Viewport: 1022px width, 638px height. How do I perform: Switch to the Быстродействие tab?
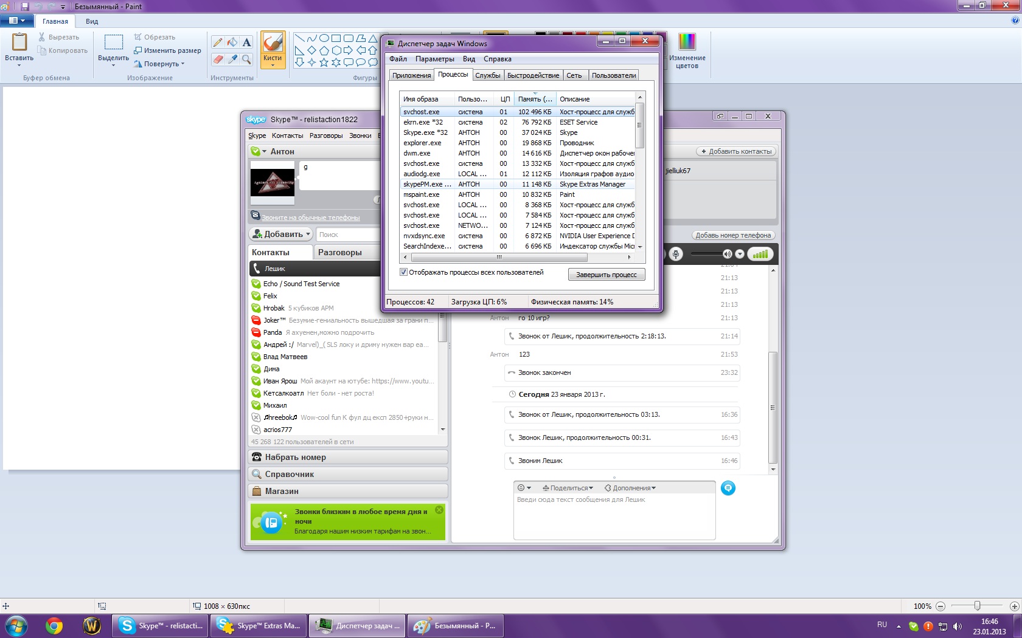(x=534, y=75)
